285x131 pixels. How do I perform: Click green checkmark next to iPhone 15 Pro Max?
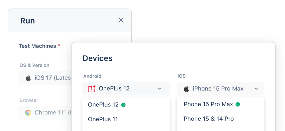click(238, 105)
